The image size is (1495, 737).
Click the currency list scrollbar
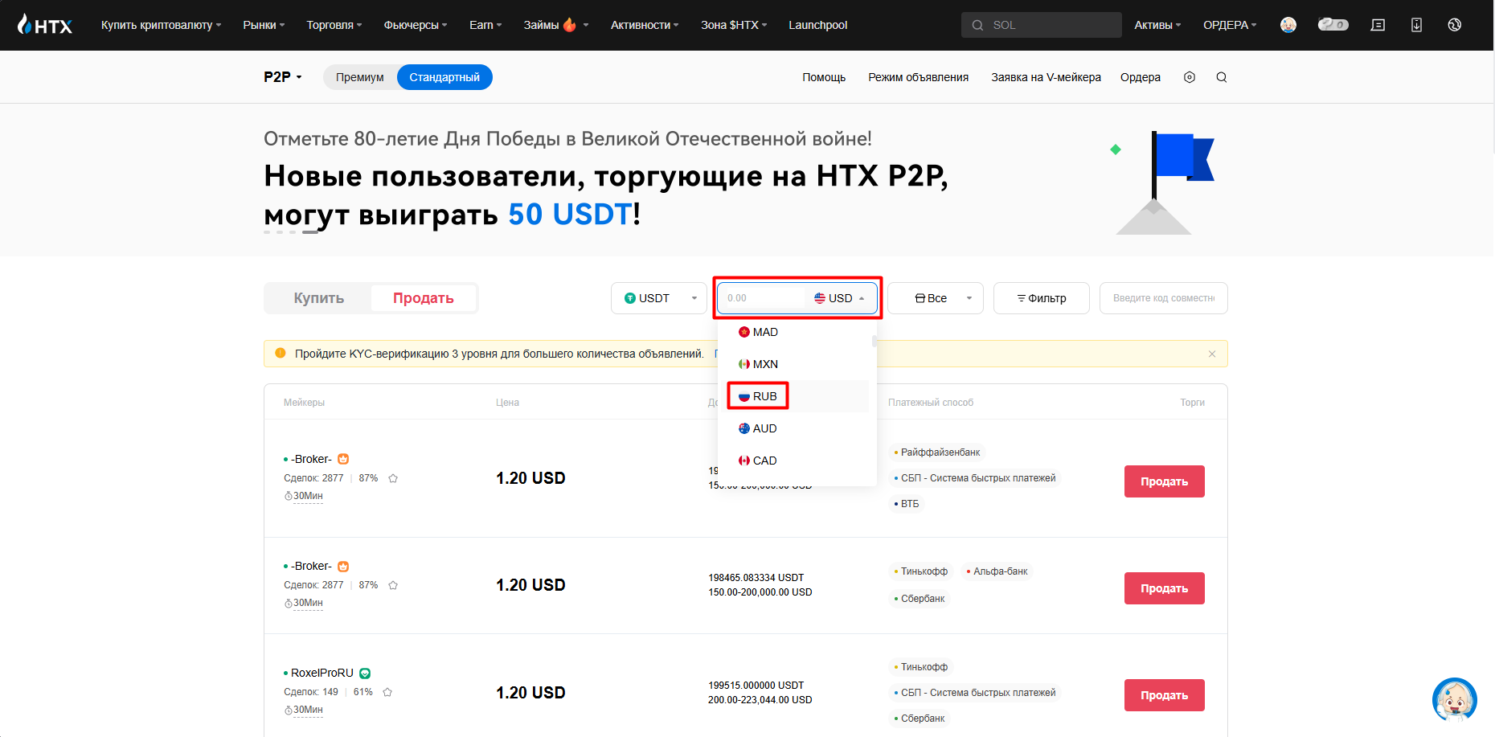pos(874,341)
